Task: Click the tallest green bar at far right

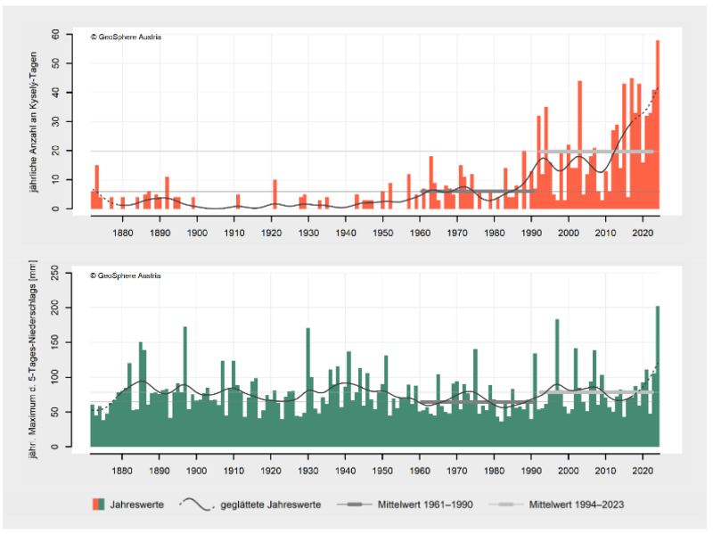Action: (658, 374)
